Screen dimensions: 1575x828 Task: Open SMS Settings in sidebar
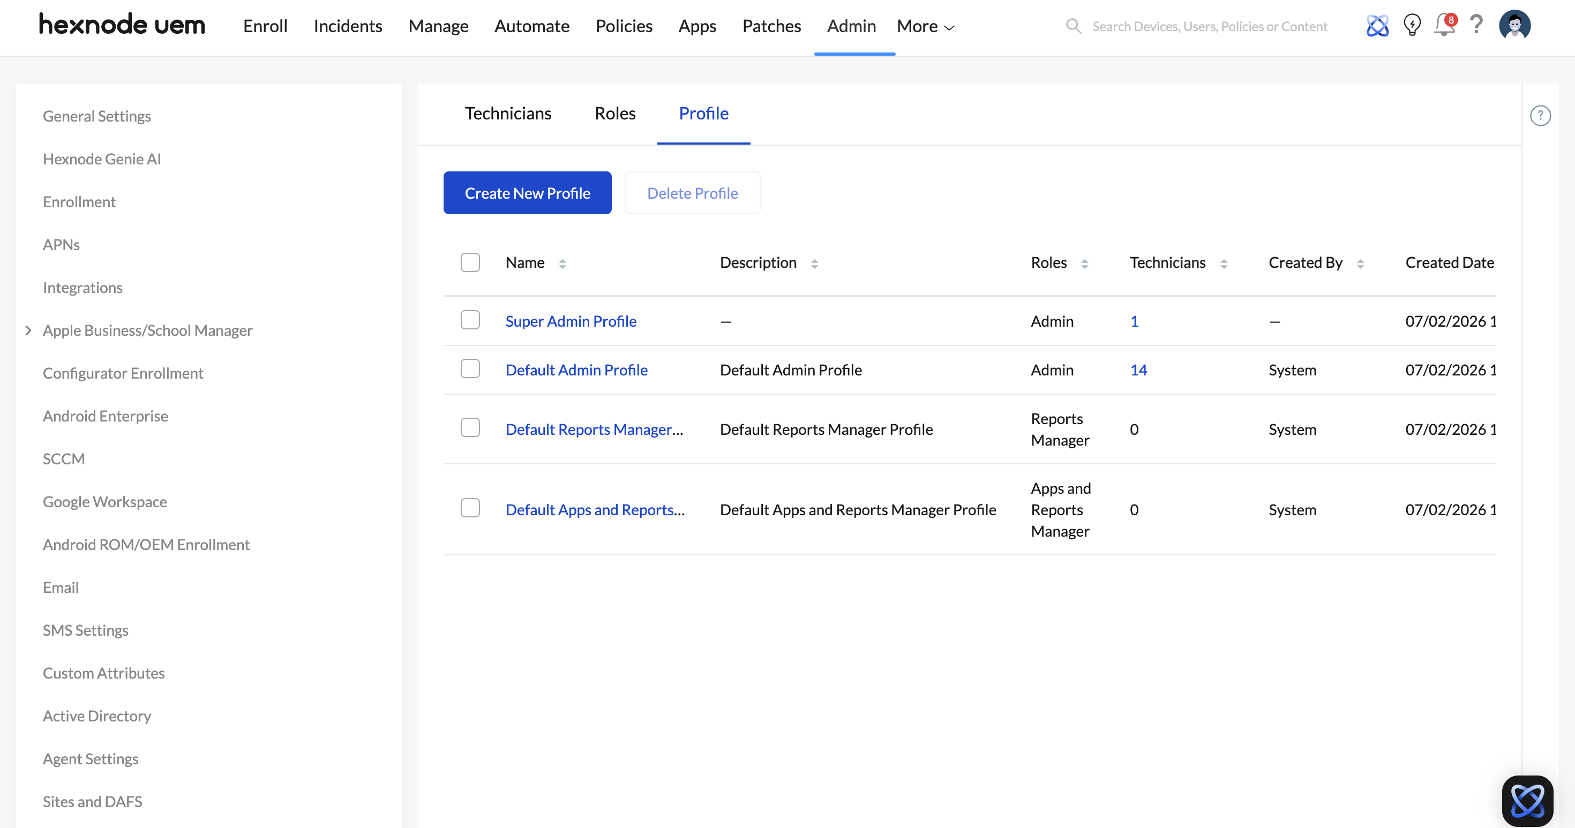86,629
